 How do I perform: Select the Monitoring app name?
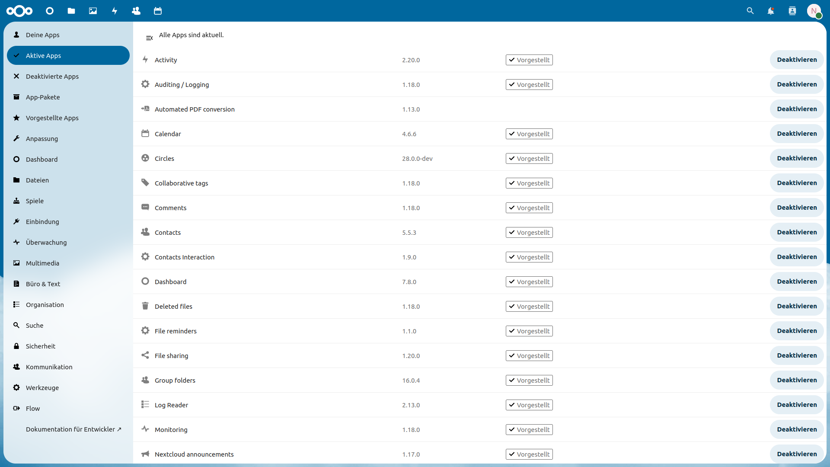[171, 429]
